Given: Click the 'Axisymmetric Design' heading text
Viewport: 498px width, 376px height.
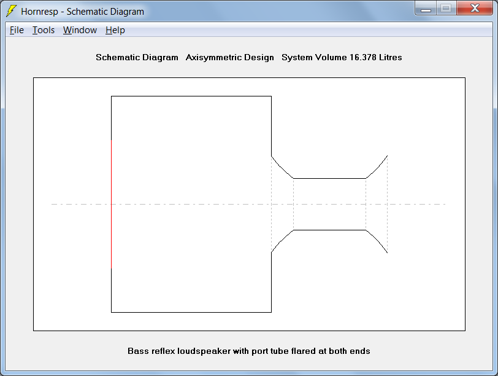Looking at the screenshot, I should tap(229, 58).
